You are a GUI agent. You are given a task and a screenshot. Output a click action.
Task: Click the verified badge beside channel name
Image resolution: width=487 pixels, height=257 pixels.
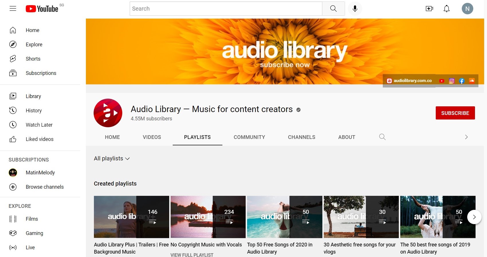[x=298, y=110]
